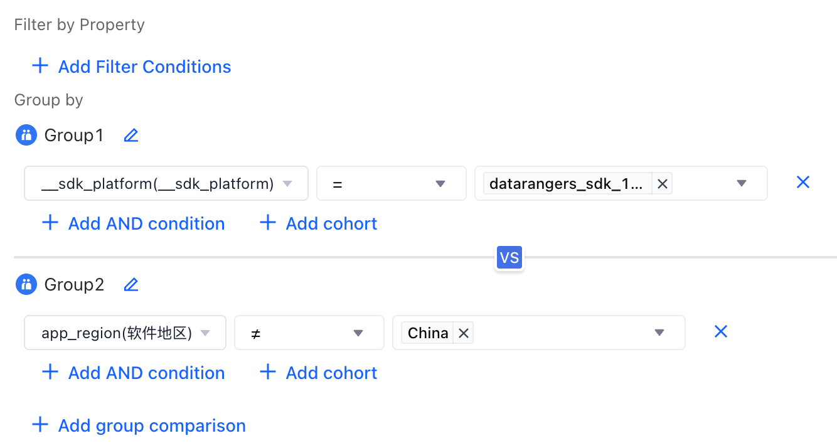Click the VS divider badge

tap(509, 257)
